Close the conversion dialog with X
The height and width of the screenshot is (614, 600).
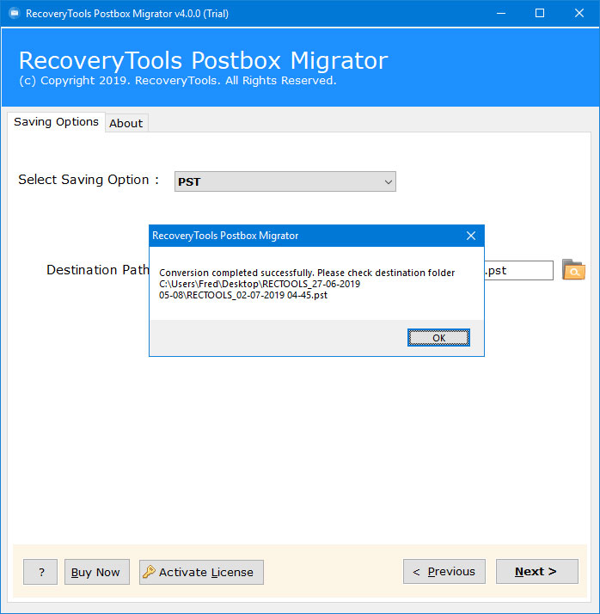click(x=471, y=236)
